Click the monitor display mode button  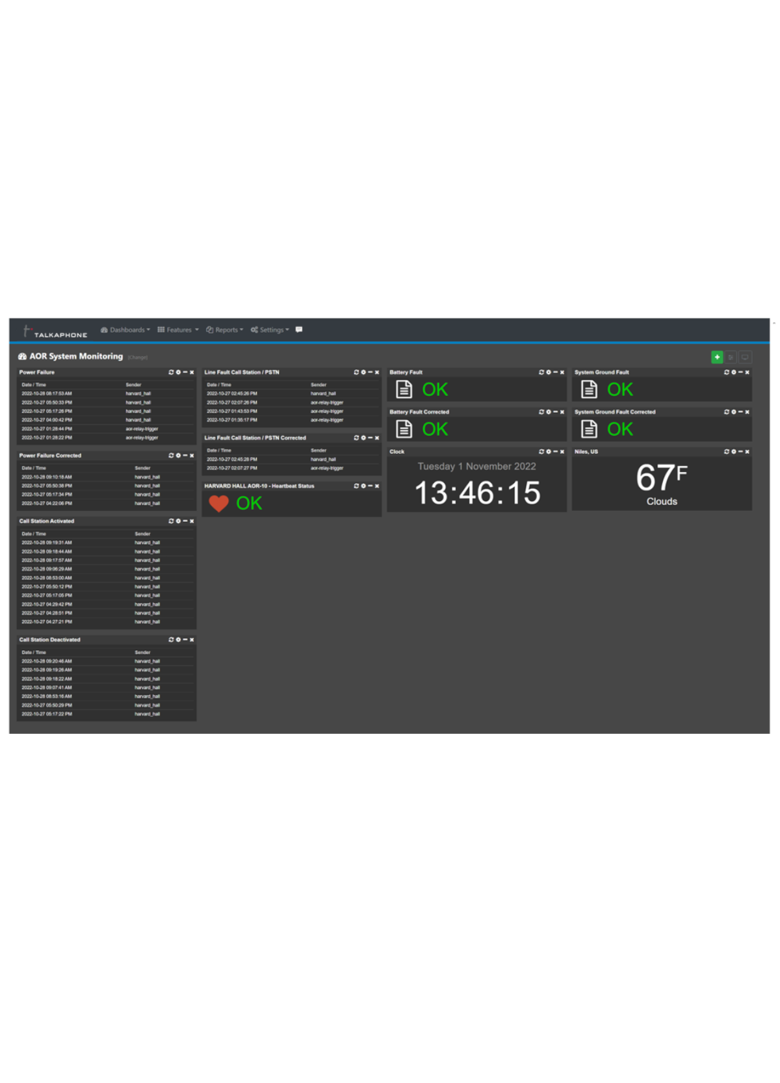[745, 357]
